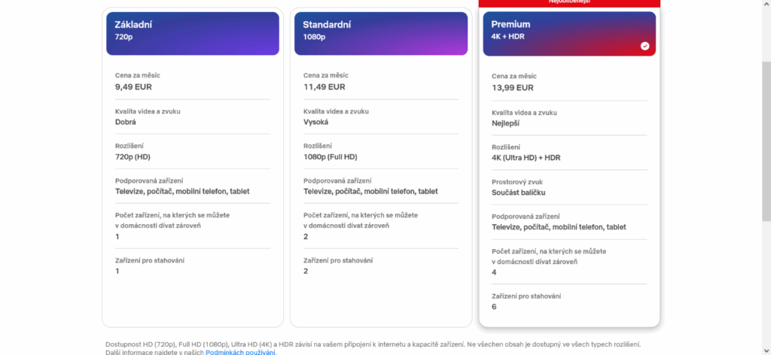This screenshot has height=355, width=771.
Task: Click the 9,49 EUR monthly price
Action: (133, 87)
